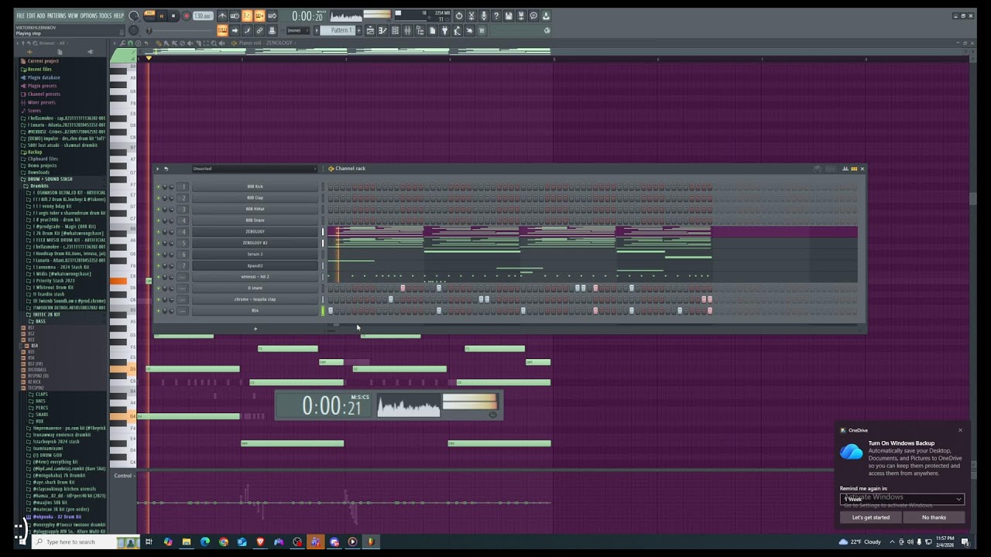Viewport: 991px width, 557px height.
Task: Click the master volume knob
Action: tap(134, 15)
